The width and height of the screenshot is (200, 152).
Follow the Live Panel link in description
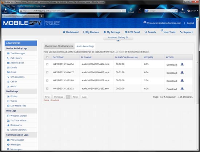pos(119,52)
